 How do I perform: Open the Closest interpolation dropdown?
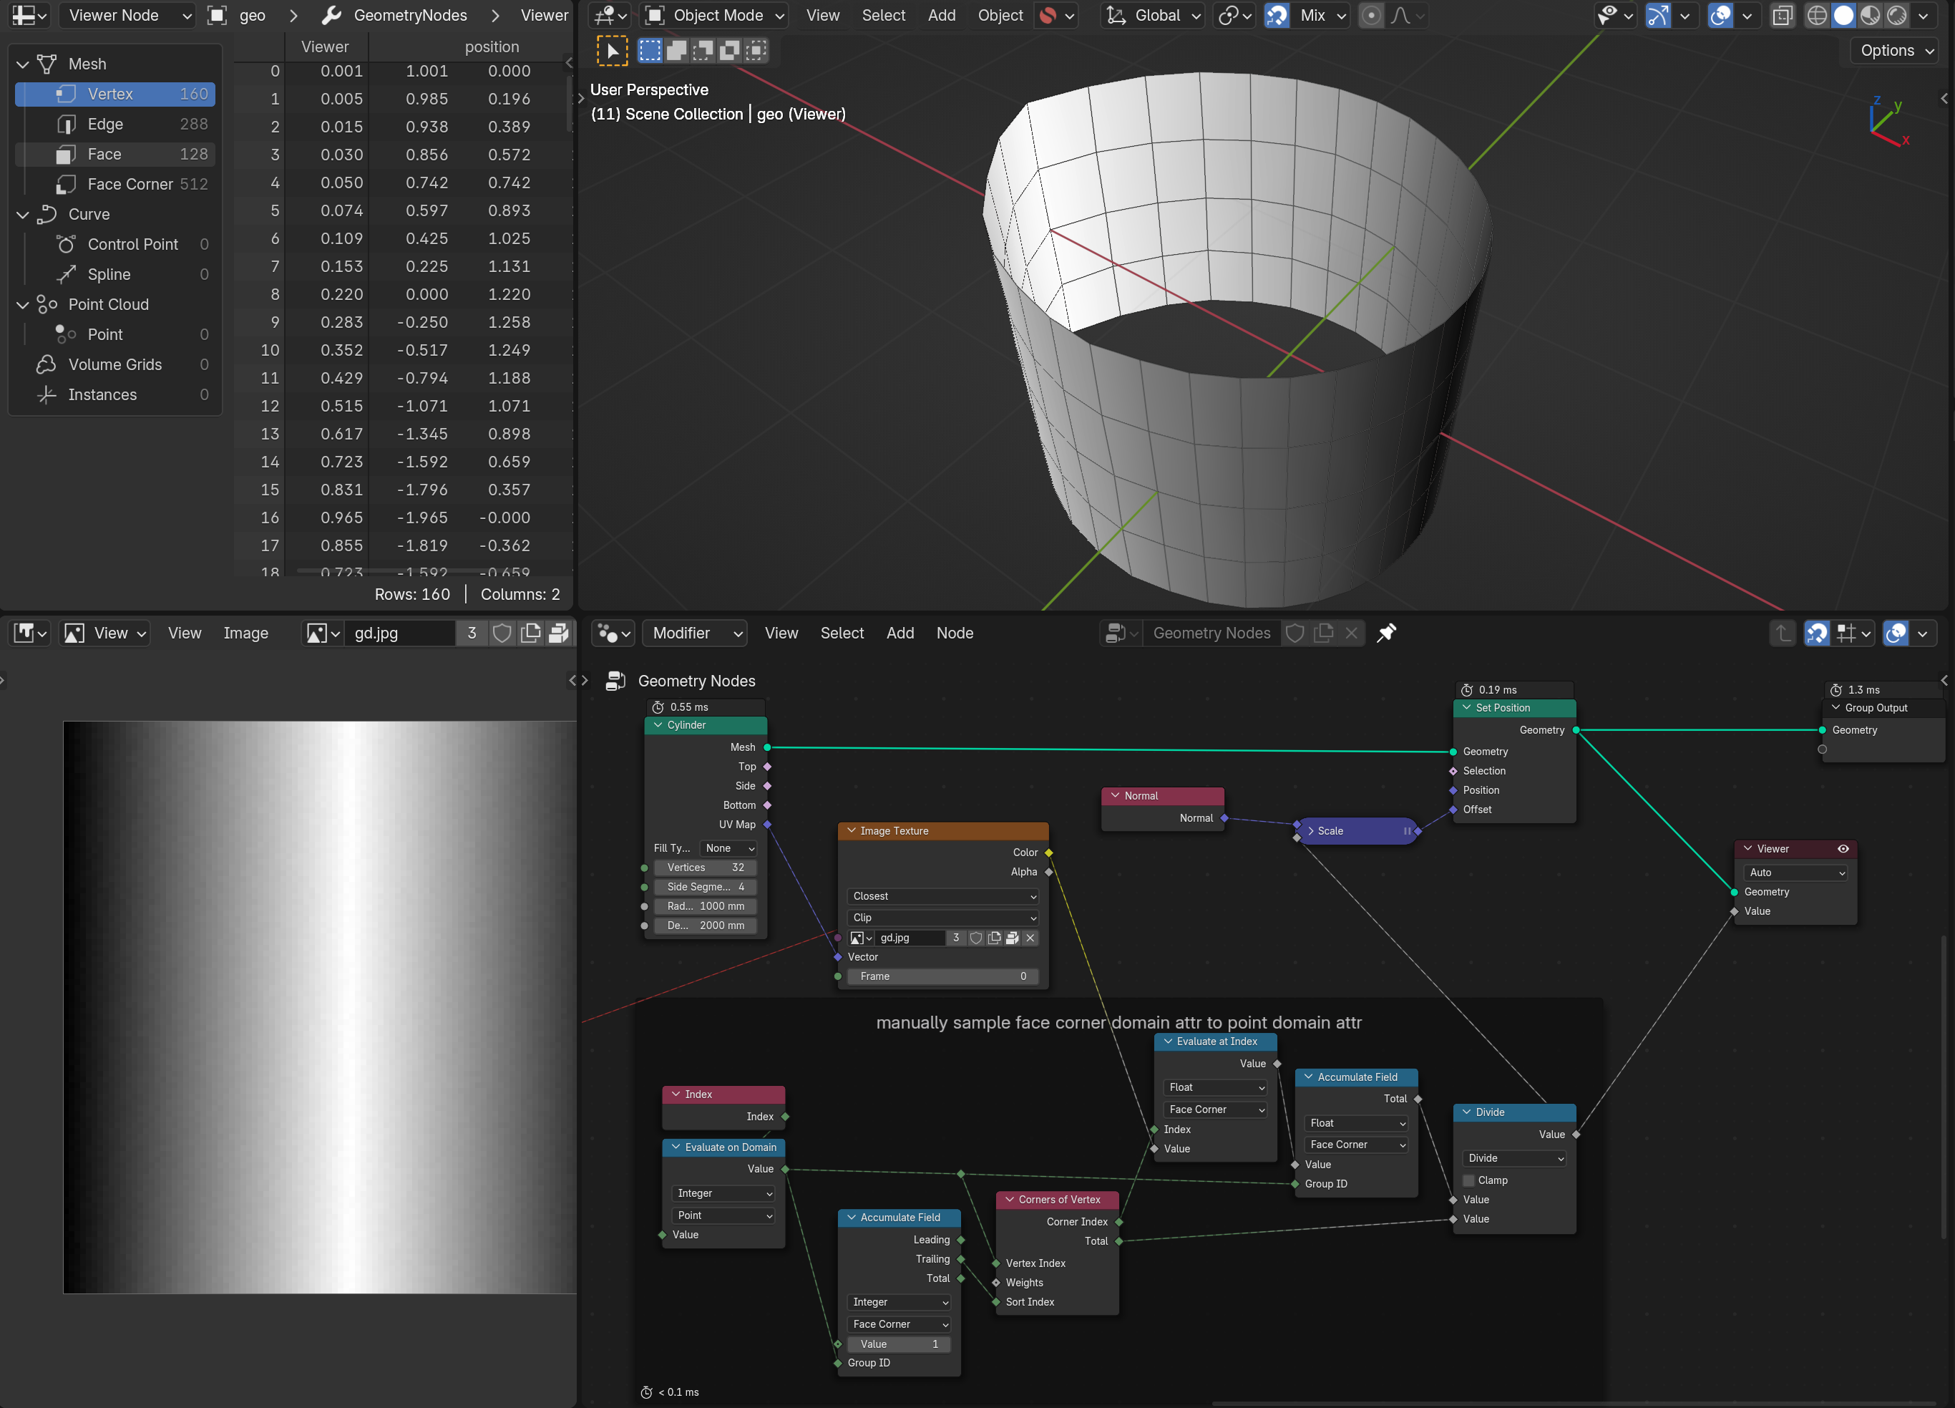pyautogui.click(x=943, y=896)
